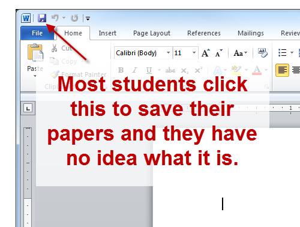Open the File tab
Image resolution: width=300 pixels, height=227 pixels.
tap(37, 33)
